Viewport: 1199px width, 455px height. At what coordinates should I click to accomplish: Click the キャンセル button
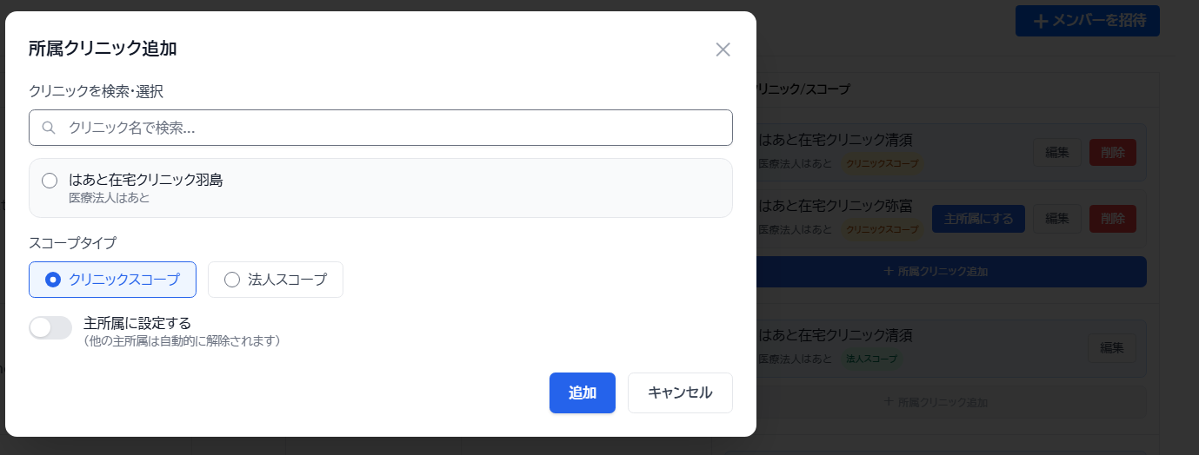(x=680, y=392)
